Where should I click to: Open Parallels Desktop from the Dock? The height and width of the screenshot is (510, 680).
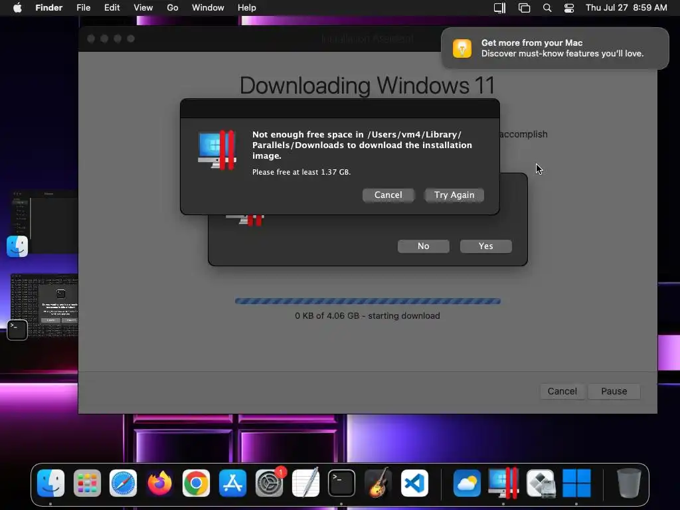503,483
